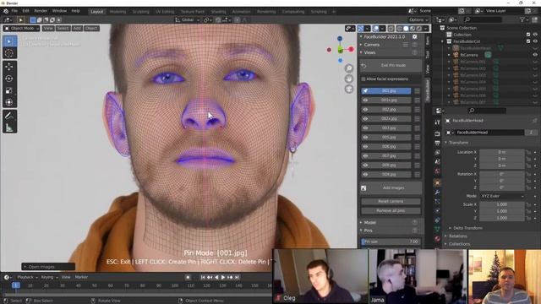This screenshot has height=304, width=541.
Task: Toggle eye icon of 007.jpg view
Action: (x=365, y=155)
